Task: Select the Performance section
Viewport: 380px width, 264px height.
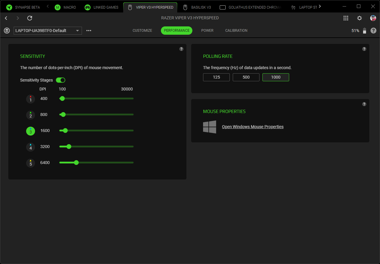Action: pos(177,31)
